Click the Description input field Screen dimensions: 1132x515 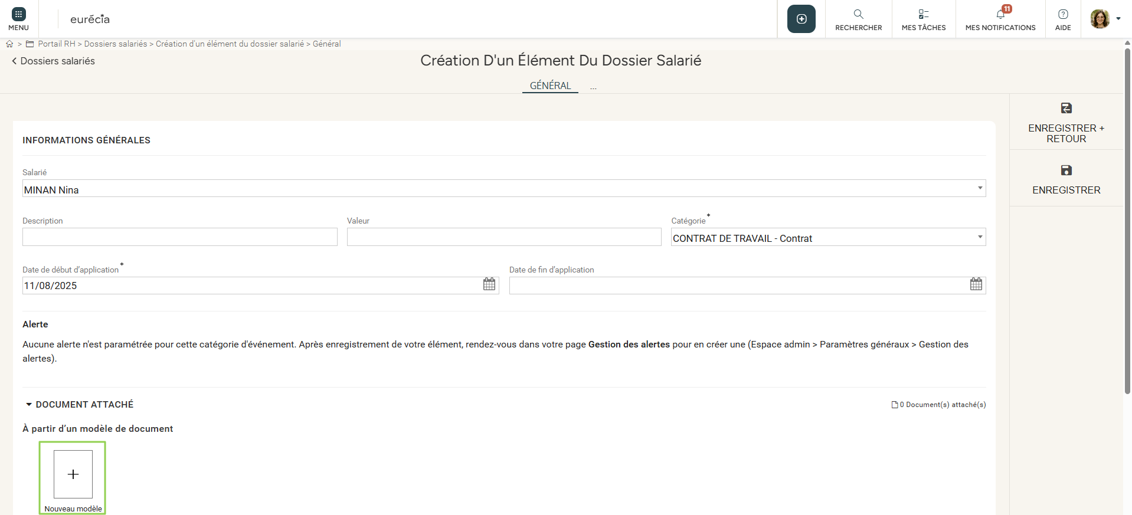point(179,237)
